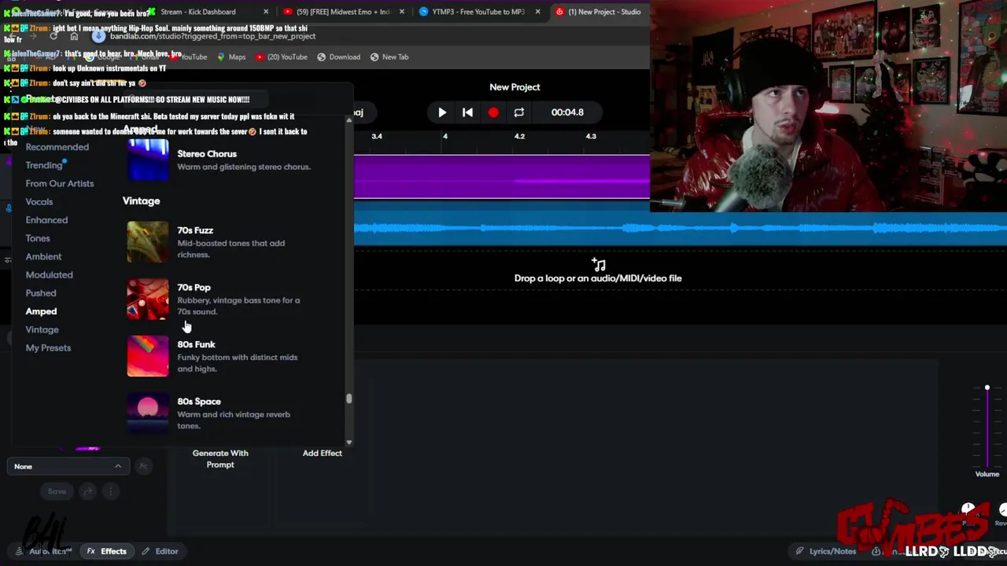Hit the red record button
Viewport: 1007px width, 566px height.
(x=493, y=112)
